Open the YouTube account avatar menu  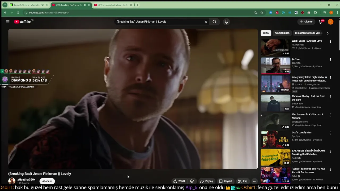pos(330,22)
